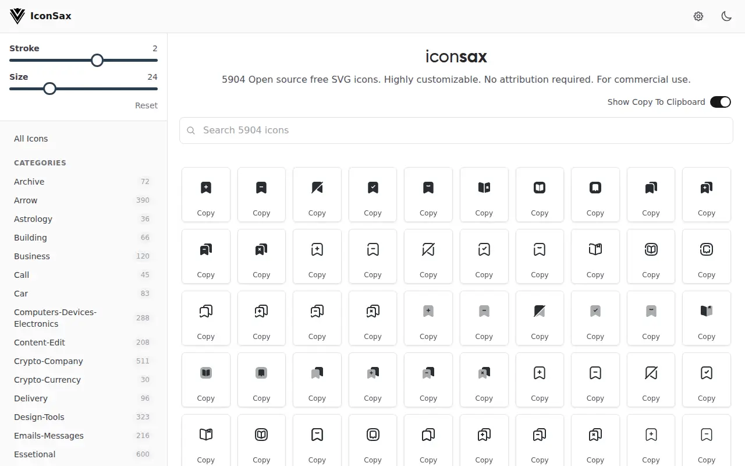The image size is (745, 466).
Task: Copy the solid black slashed bookmark icon
Action: 317,213
